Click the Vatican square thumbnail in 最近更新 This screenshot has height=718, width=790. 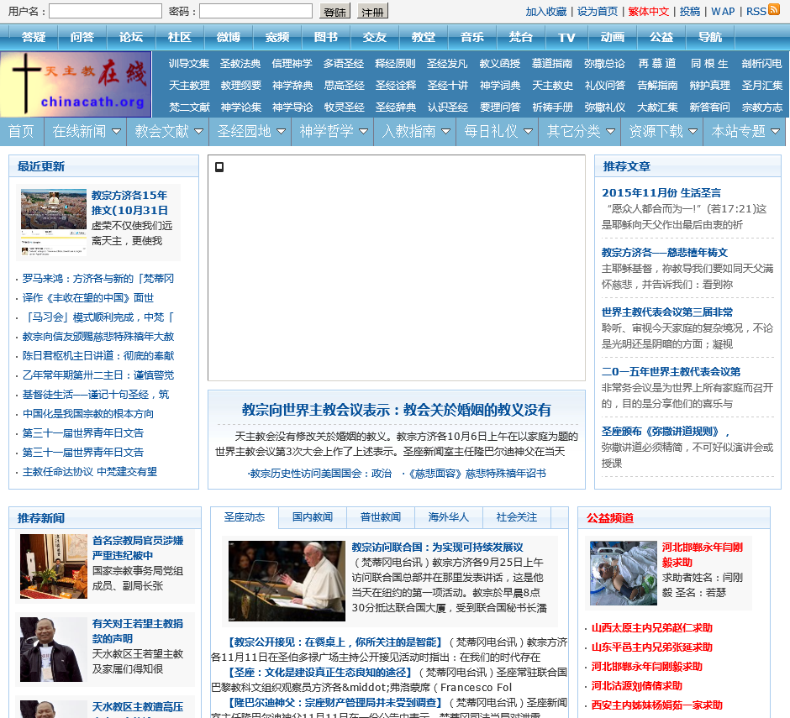(x=54, y=223)
